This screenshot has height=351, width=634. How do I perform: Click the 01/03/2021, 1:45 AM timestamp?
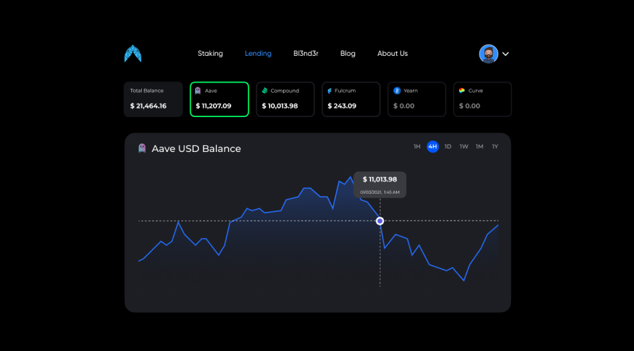coord(380,192)
